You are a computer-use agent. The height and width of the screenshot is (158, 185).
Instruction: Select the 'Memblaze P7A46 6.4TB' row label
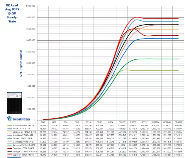(23, 142)
